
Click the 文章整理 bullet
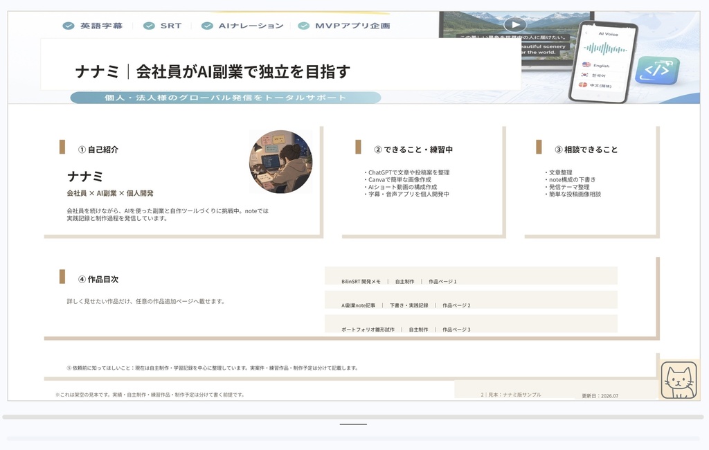(559, 172)
